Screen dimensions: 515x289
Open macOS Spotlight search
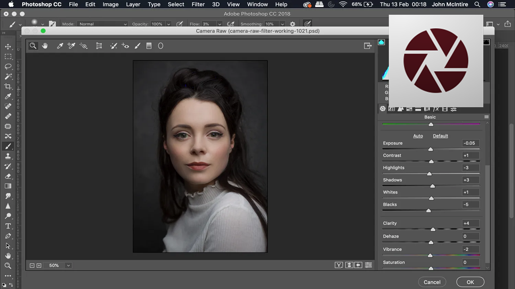tap(477, 4)
